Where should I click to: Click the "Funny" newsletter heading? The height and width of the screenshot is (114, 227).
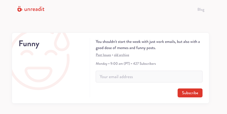pyautogui.click(x=29, y=44)
